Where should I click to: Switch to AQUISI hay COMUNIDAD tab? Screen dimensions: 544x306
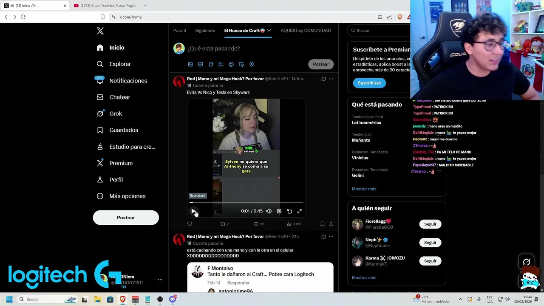pos(306,31)
